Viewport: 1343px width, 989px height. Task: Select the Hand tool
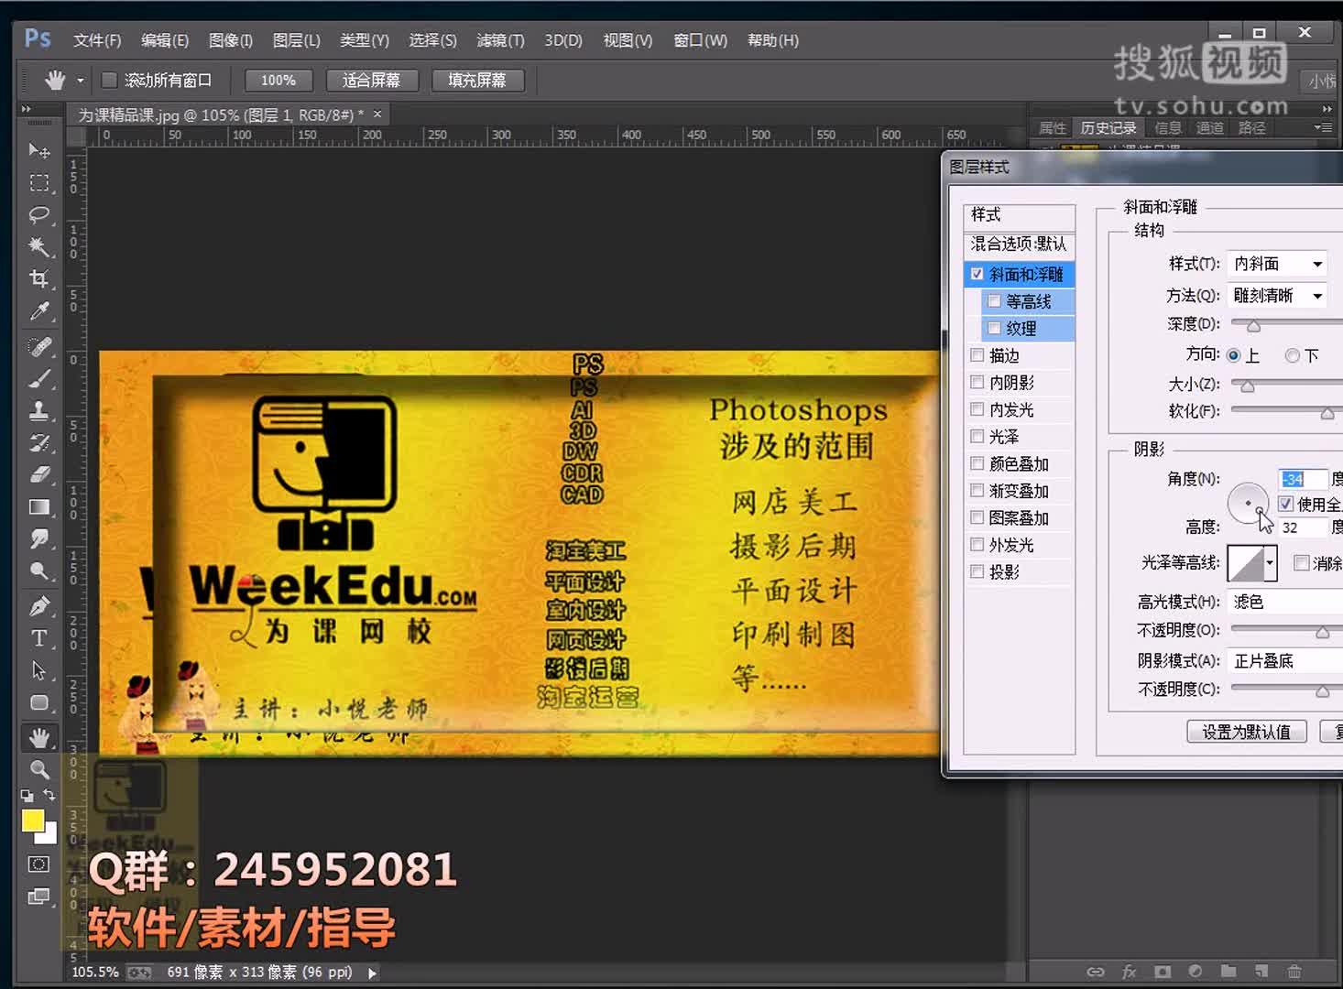pyautogui.click(x=38, y=737)
